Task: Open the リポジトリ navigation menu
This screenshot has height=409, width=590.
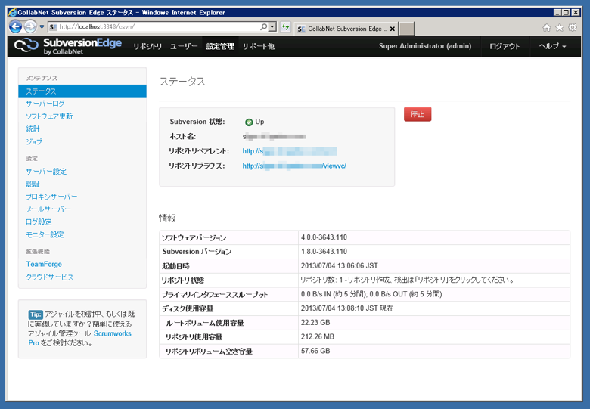Action: (147, 46)
